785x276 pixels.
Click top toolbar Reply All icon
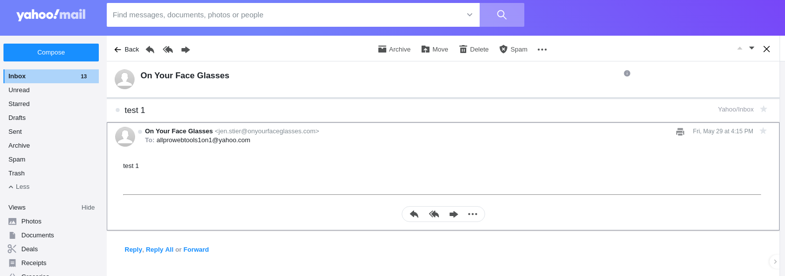pyautogui.click(x=168, y=50)
